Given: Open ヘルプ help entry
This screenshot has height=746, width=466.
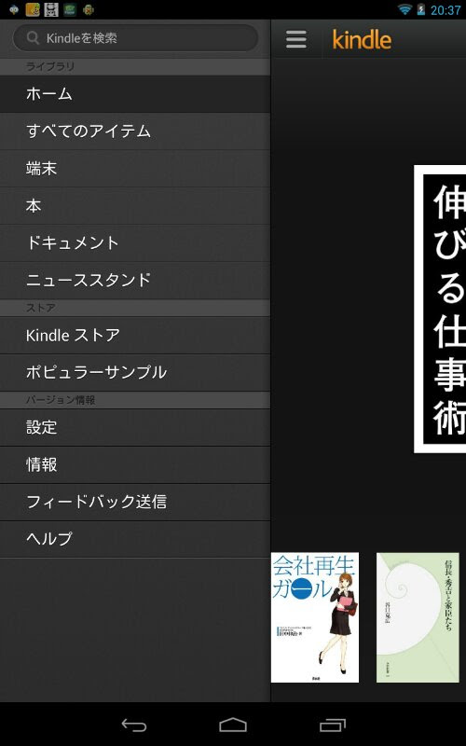Looking at the screenshot, I should click(135, 539).
